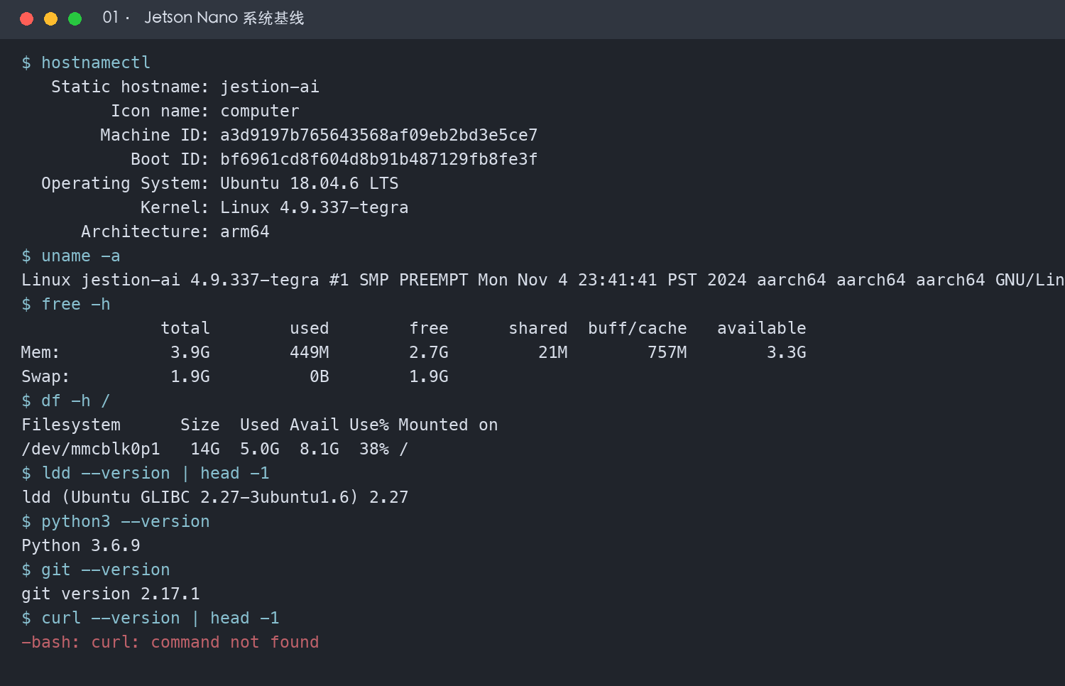
Task: Click the Icon name value 'computer'
Action: click(x=260, y=111)
